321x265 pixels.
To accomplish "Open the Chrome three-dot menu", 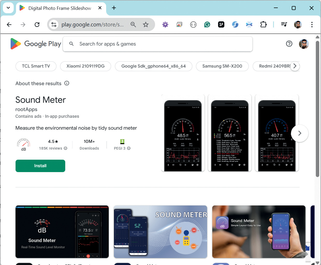I will [x=312, y=25].
